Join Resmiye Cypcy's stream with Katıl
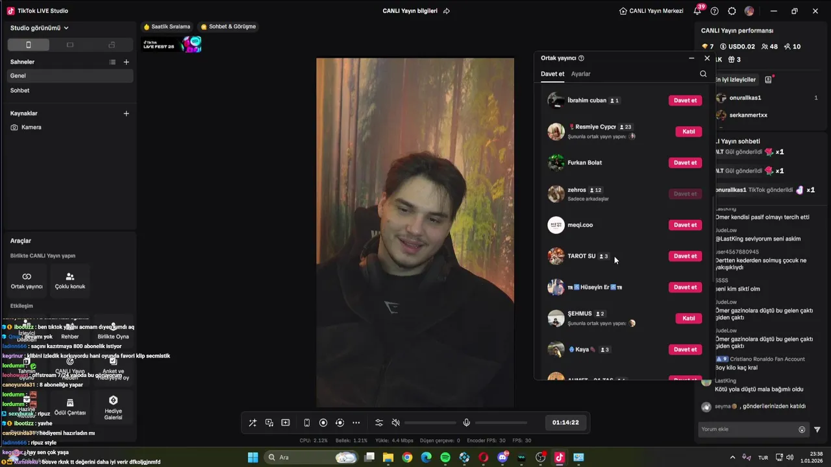This screenshot has width=831, height=467. pos(689,132)
